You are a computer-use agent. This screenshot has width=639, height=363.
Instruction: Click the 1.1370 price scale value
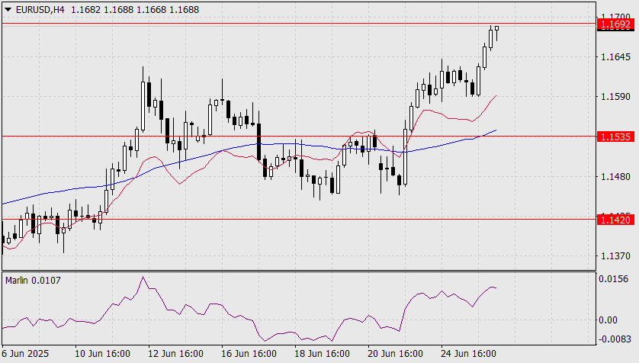[x=615, y=256]
